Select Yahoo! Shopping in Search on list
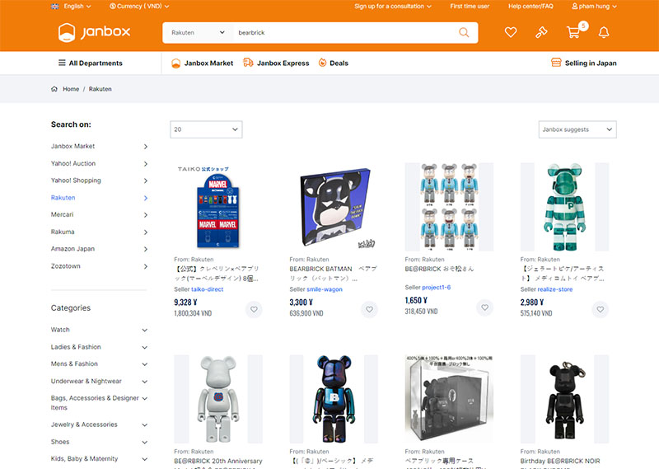The image size is (659, 469). [99, 181]
